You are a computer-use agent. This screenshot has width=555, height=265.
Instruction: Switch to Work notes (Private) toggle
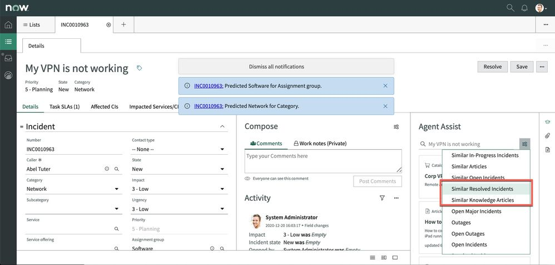point(320,144)
